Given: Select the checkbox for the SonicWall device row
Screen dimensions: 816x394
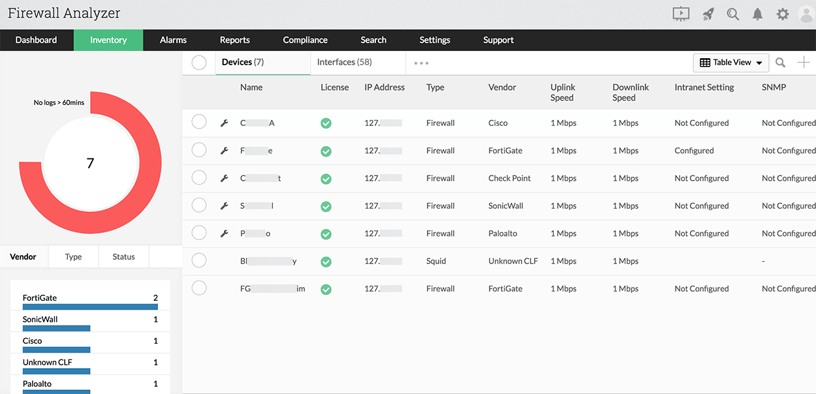Looking at the screenshot, I should click(199, 205).
